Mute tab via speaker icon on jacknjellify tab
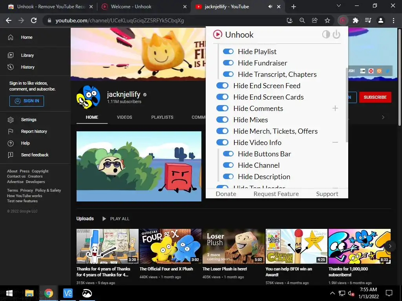This screenshot has width=402, height=301. (270, 7)
